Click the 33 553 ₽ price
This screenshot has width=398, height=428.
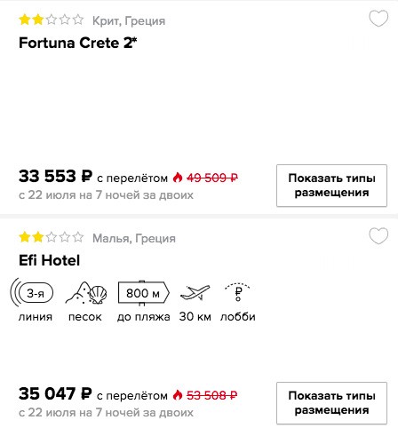pyautogui.click(x=55, y=176)
